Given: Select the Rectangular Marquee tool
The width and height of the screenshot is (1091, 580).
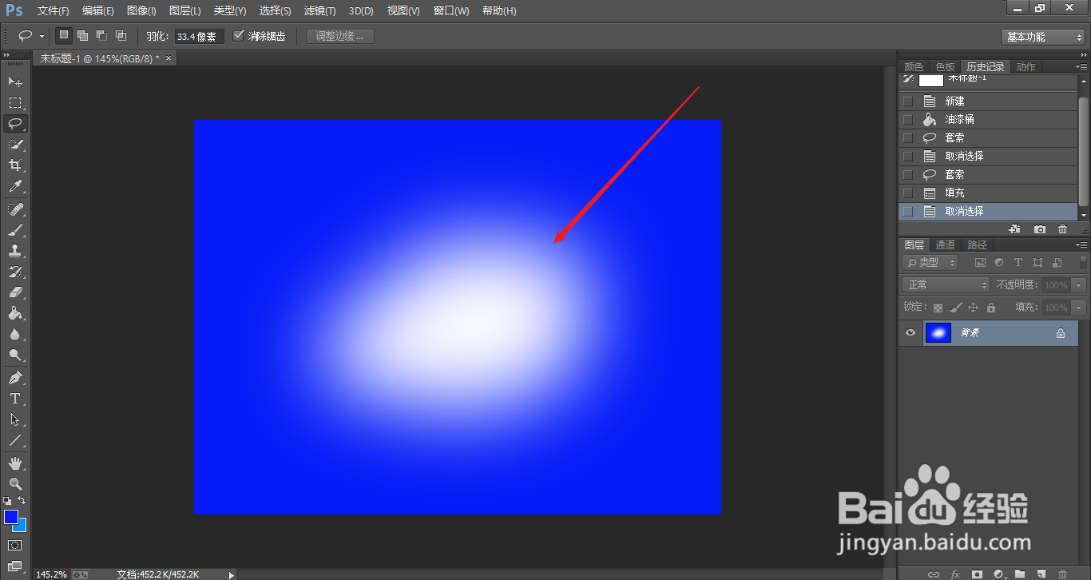Looking at the screenshot, I should (x=15, y=102).
